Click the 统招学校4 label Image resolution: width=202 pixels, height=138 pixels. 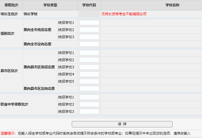[x=66, y=74]
